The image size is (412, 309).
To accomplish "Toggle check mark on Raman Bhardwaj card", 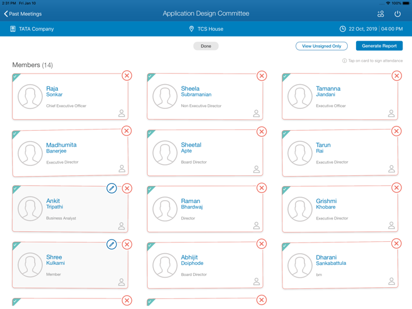I will coord(150,190).
